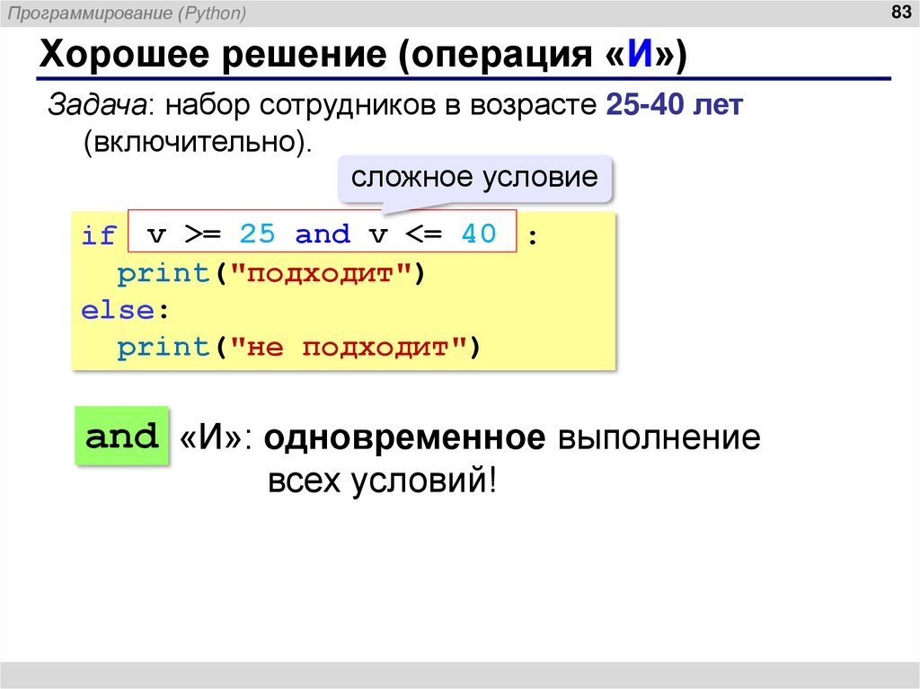Viewport: 920px width, 689px height.
Task: Open the "сложное условие" callout bubble
Action: (475, 177)
